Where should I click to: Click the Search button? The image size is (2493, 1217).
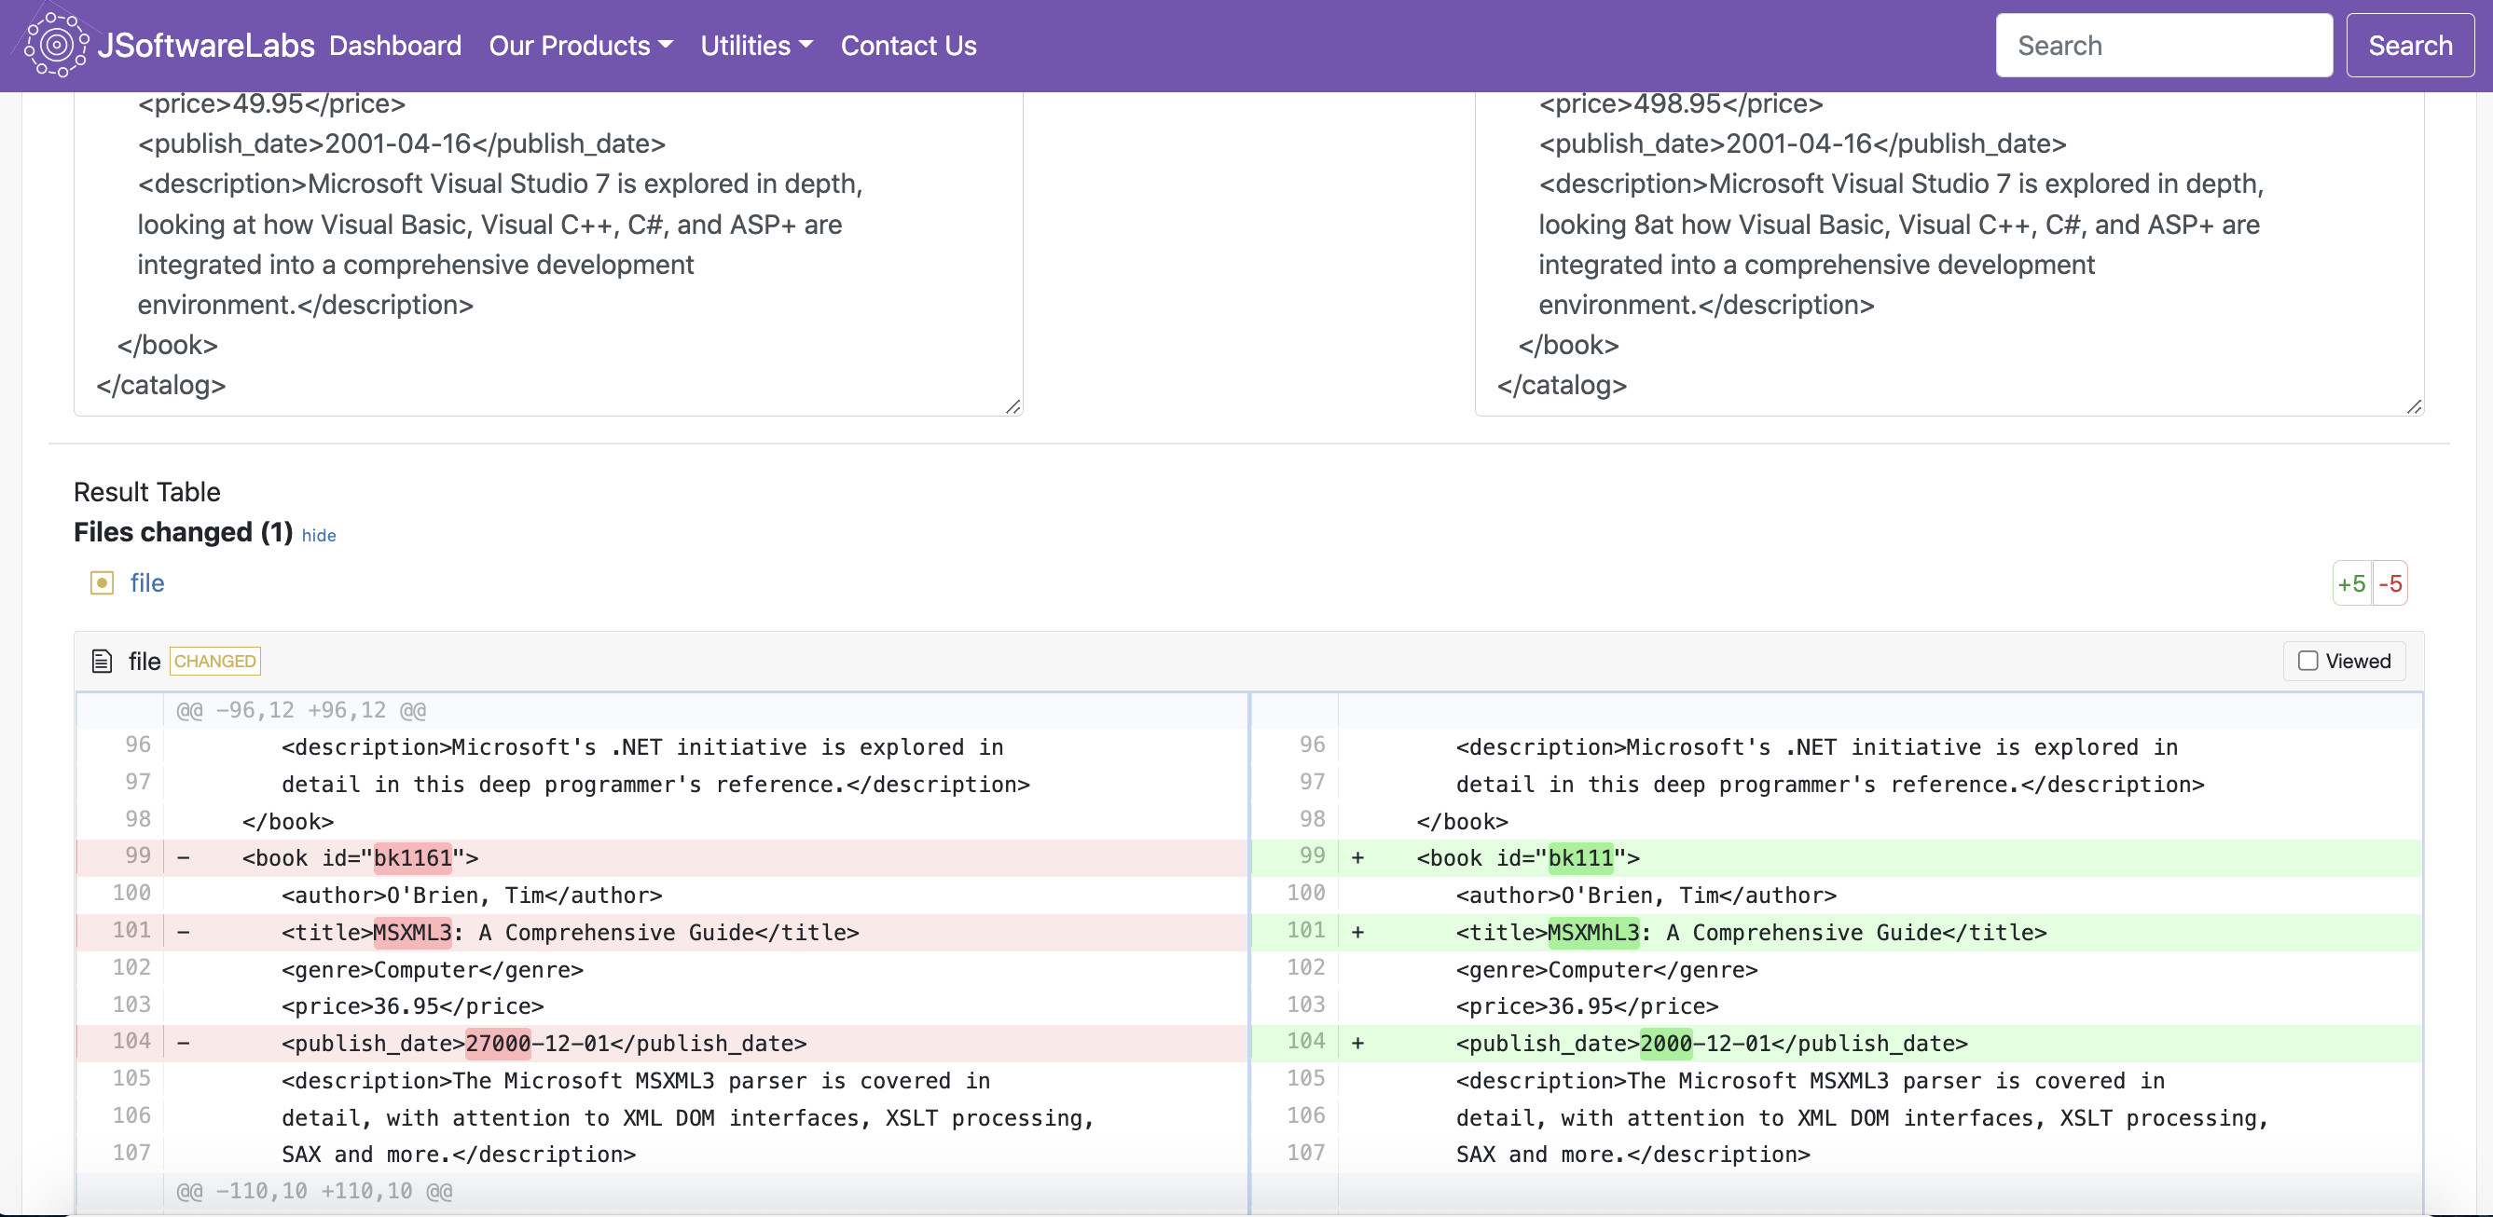(2410, 46)
